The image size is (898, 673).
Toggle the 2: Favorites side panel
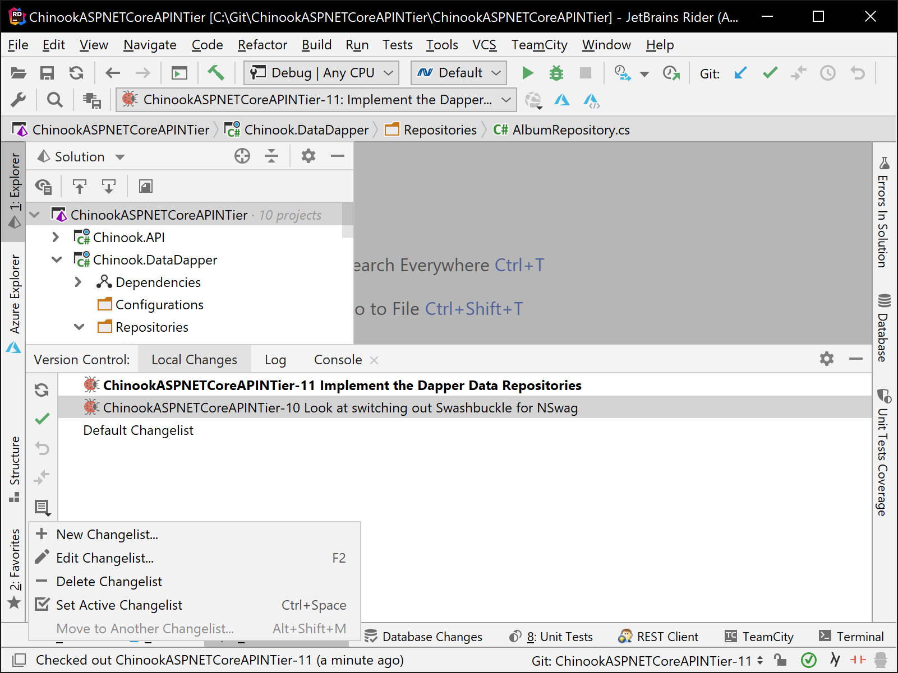point(15,568)
